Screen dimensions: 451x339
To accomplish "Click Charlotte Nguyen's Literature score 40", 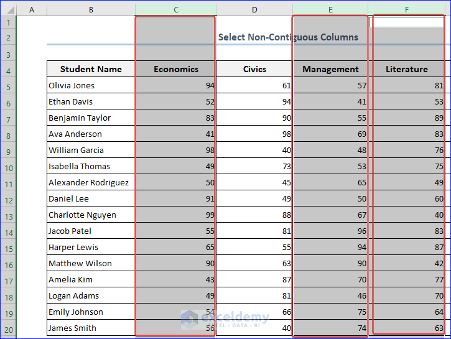I will (406, 215).
